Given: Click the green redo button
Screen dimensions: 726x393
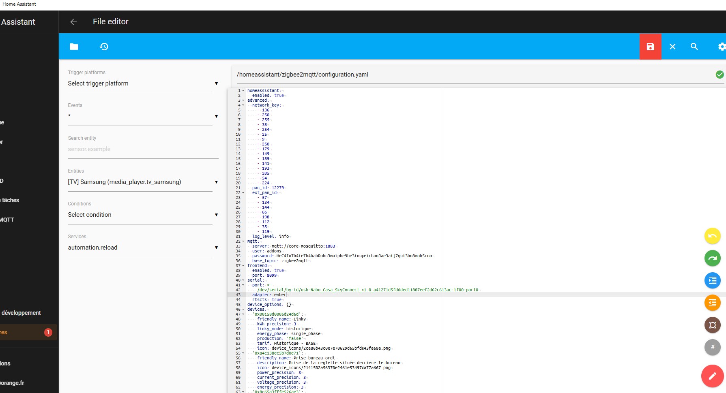Looking at the screenshot, I should [712, 258].
